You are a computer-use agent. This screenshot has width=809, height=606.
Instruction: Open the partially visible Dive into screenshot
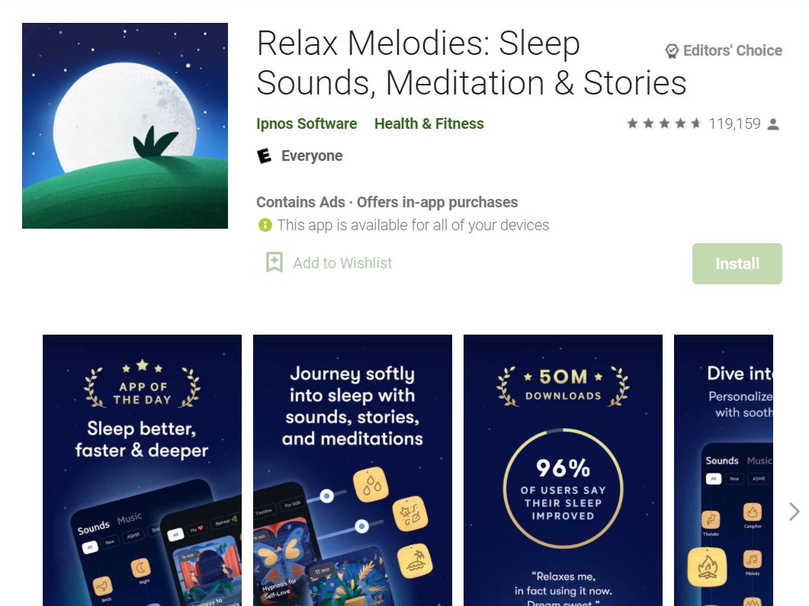point(724,470)
